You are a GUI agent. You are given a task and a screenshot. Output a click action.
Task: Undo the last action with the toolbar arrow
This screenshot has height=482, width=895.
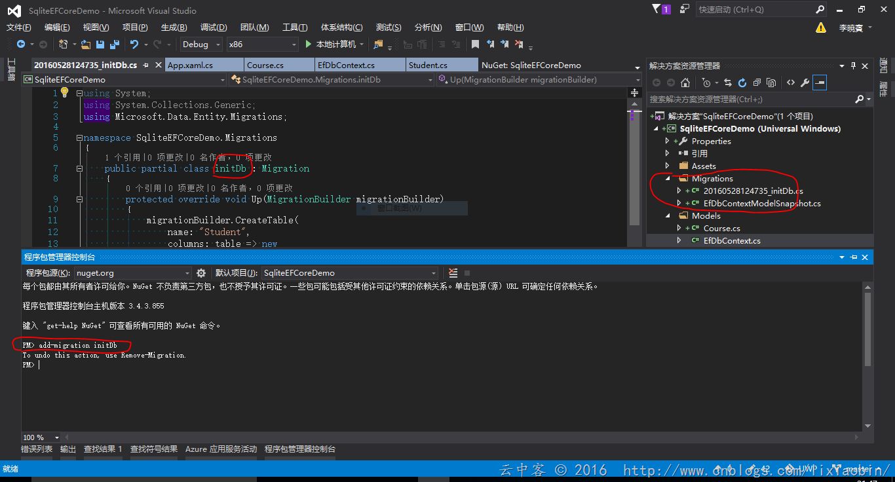134,45
